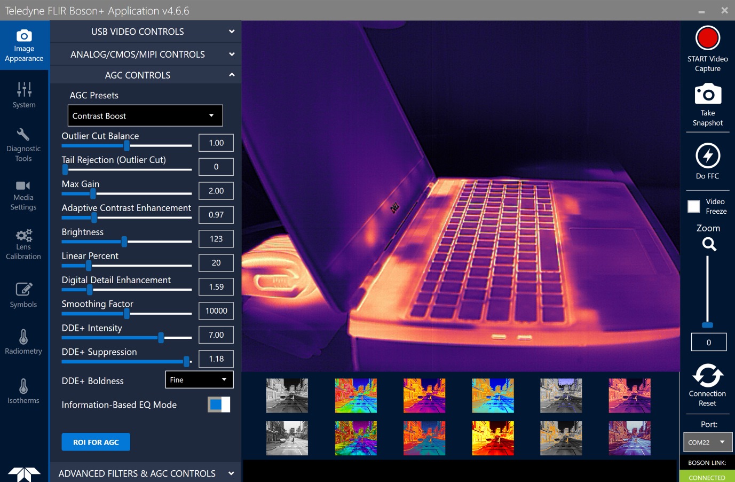Open the Symbols sidebar section
This screenshot has height=482, width=735.
(x=23, y=295)
